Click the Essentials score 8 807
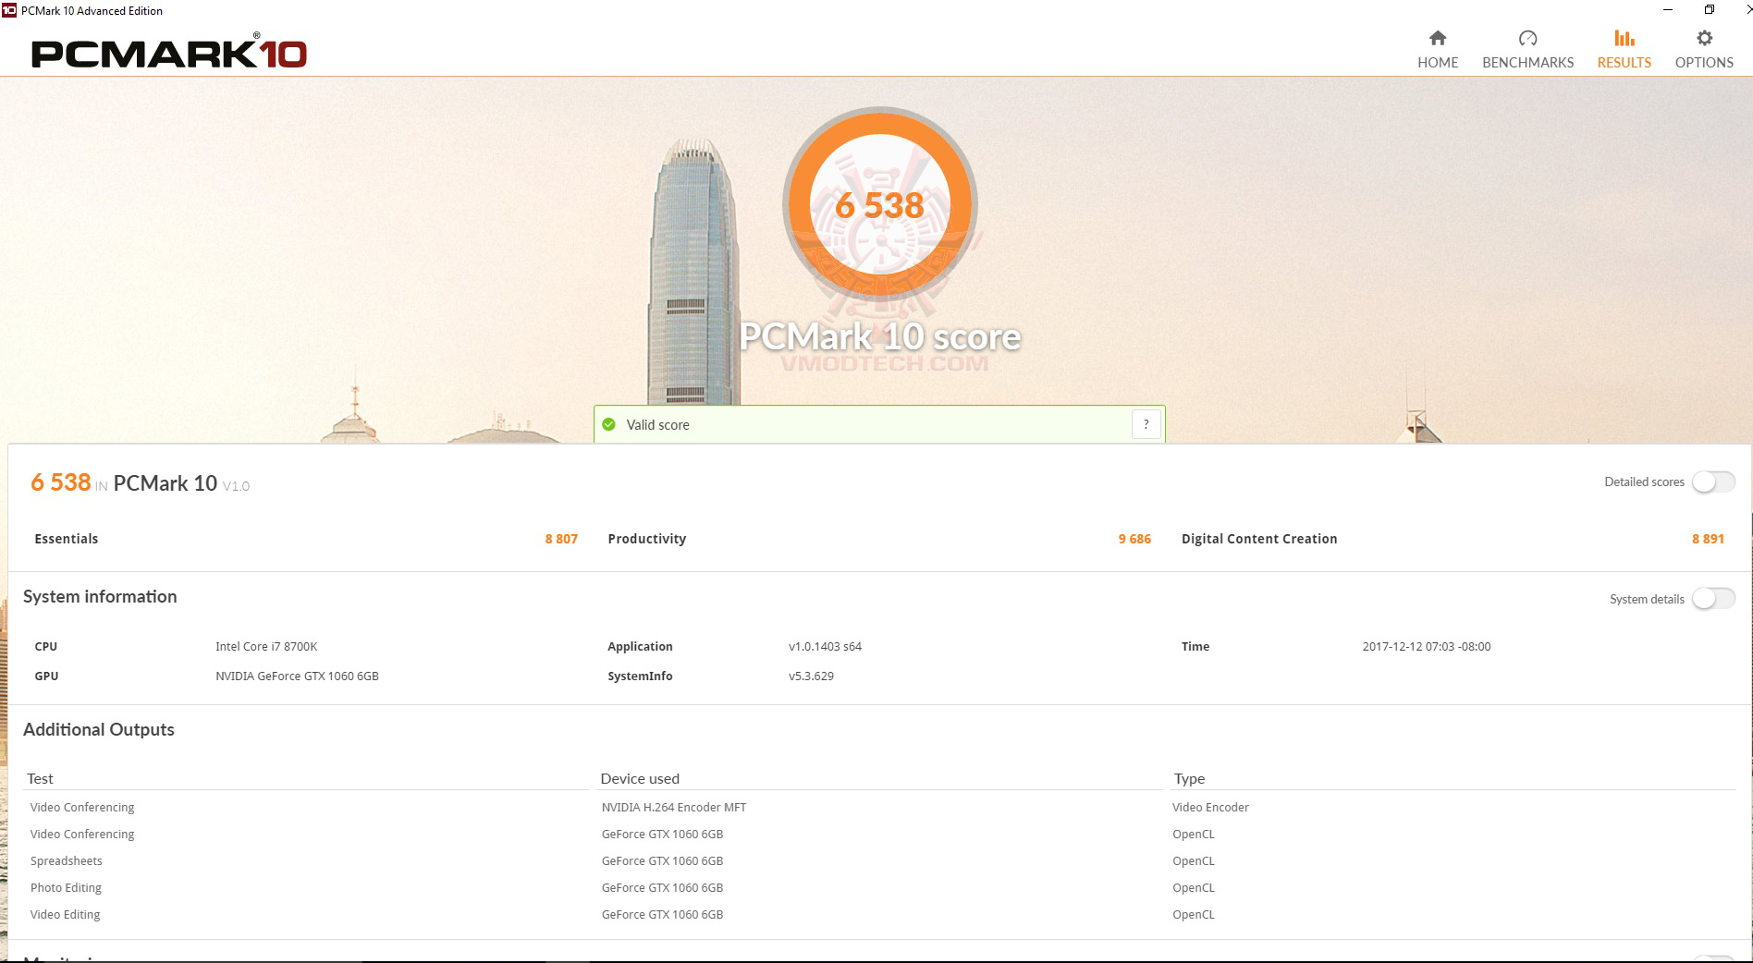Screen dimensions: 1753x963 pos(561,539)
